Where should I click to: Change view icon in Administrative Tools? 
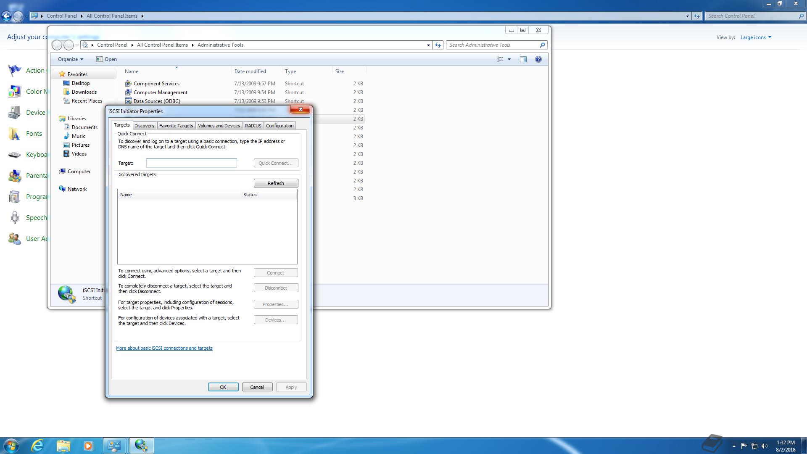[x=500, y=59]
